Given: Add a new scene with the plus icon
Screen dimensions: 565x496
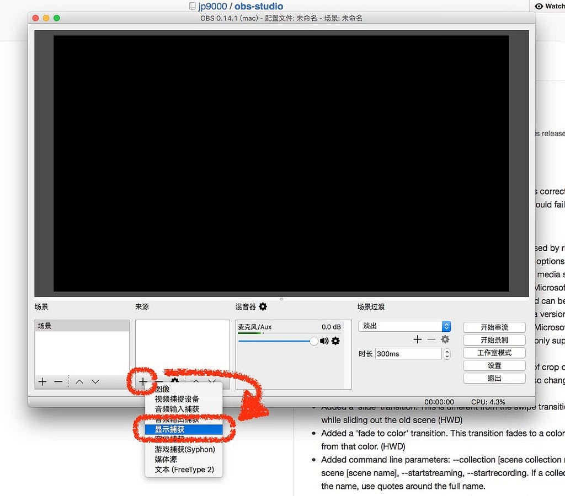Looking at the screenshot, I should click(x=42, y=381).
